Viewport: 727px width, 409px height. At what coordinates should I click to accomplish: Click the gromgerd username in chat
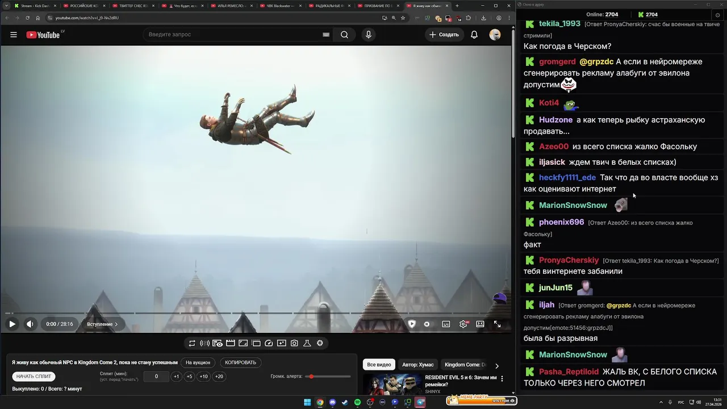tap(557, 61)
